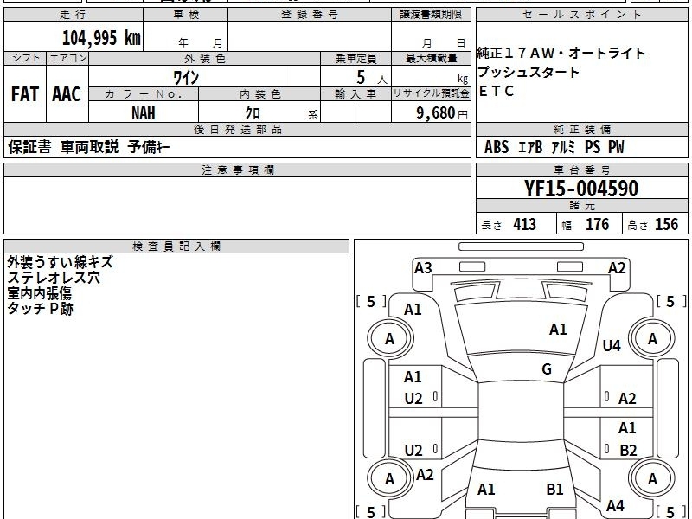Click the 譲渡書類期限 header cell

pos(431,15)
